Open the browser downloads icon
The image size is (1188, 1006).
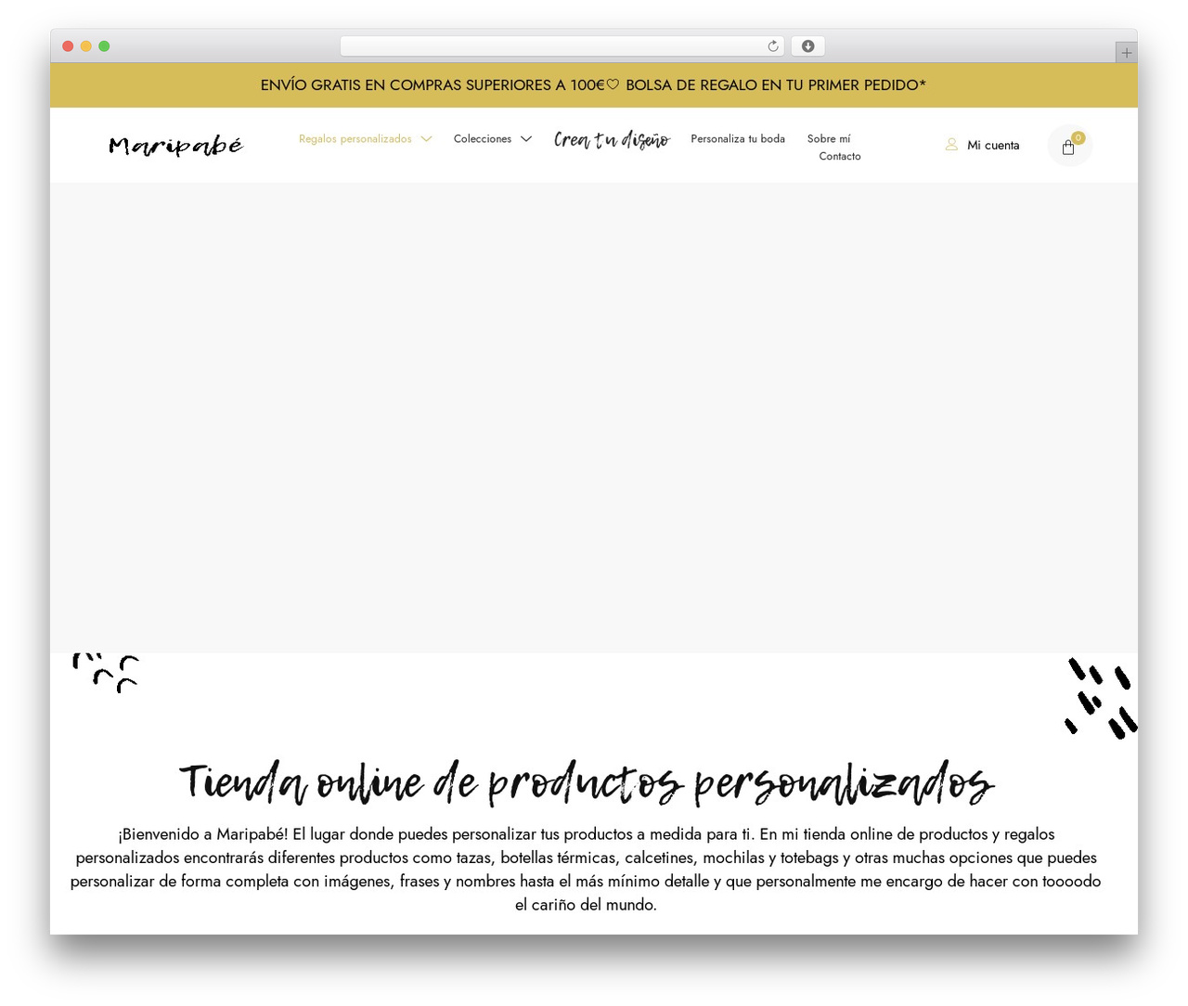808,46
